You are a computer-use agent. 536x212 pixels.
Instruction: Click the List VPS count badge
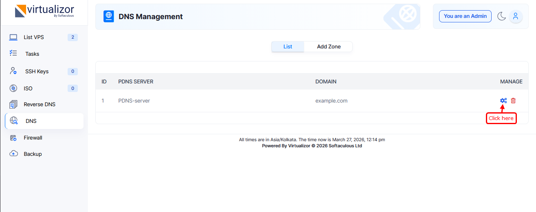pos(72,37)
